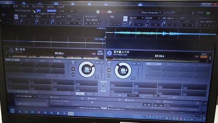The image size is (218, 123).
Task: Toggle deck 2 MASTER button
Action: (x=204, y=57)
